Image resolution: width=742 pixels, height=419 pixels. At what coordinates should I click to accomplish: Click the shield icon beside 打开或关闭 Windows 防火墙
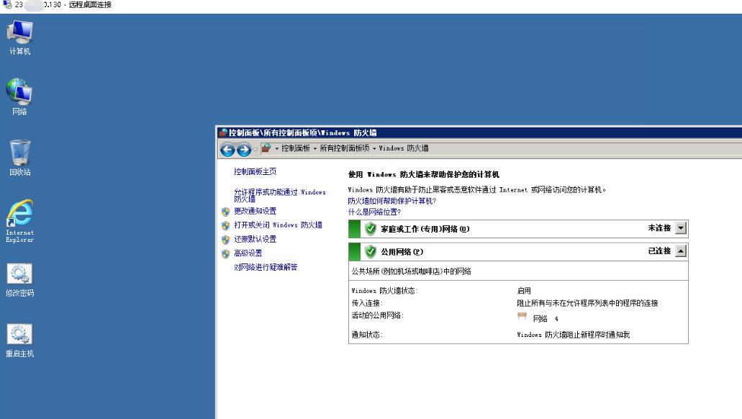coord(226,225)
